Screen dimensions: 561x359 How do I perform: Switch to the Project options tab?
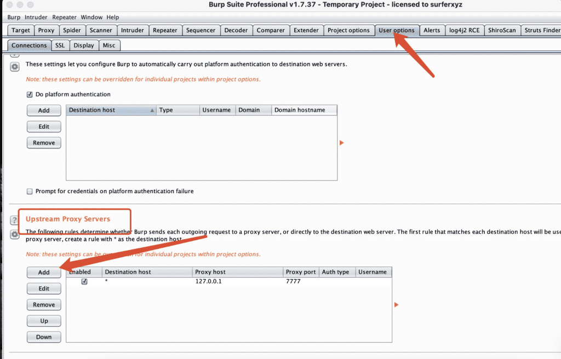click(349, 31)
